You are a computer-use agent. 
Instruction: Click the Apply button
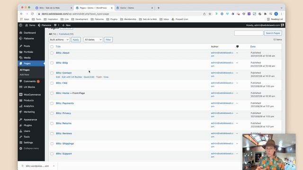pos(76,40)
